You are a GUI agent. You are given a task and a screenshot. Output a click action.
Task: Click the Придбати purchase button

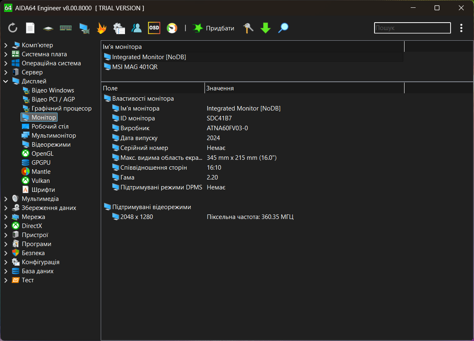[x=214, y=28]
